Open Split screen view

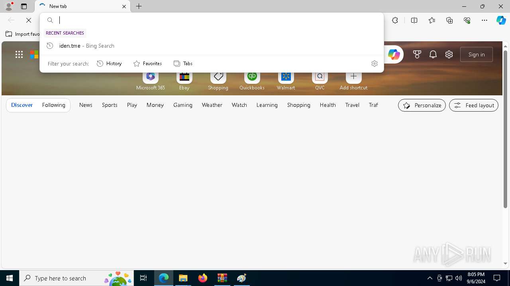pos(414,20)
